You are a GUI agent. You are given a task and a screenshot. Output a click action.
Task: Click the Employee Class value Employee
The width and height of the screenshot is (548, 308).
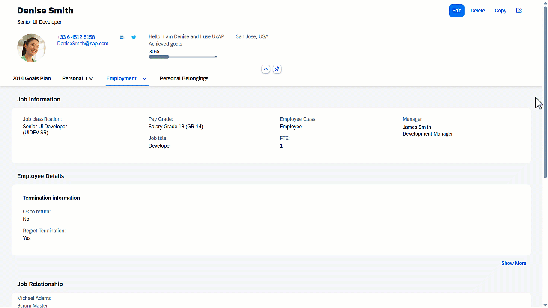pyautogui.click(x=291, y=127)
